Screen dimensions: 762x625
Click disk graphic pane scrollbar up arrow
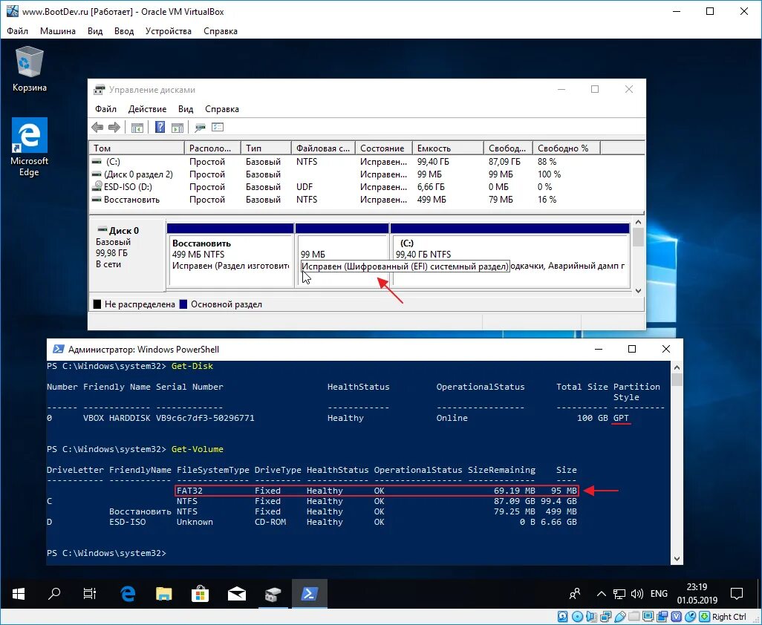click(x=638, y=223)
